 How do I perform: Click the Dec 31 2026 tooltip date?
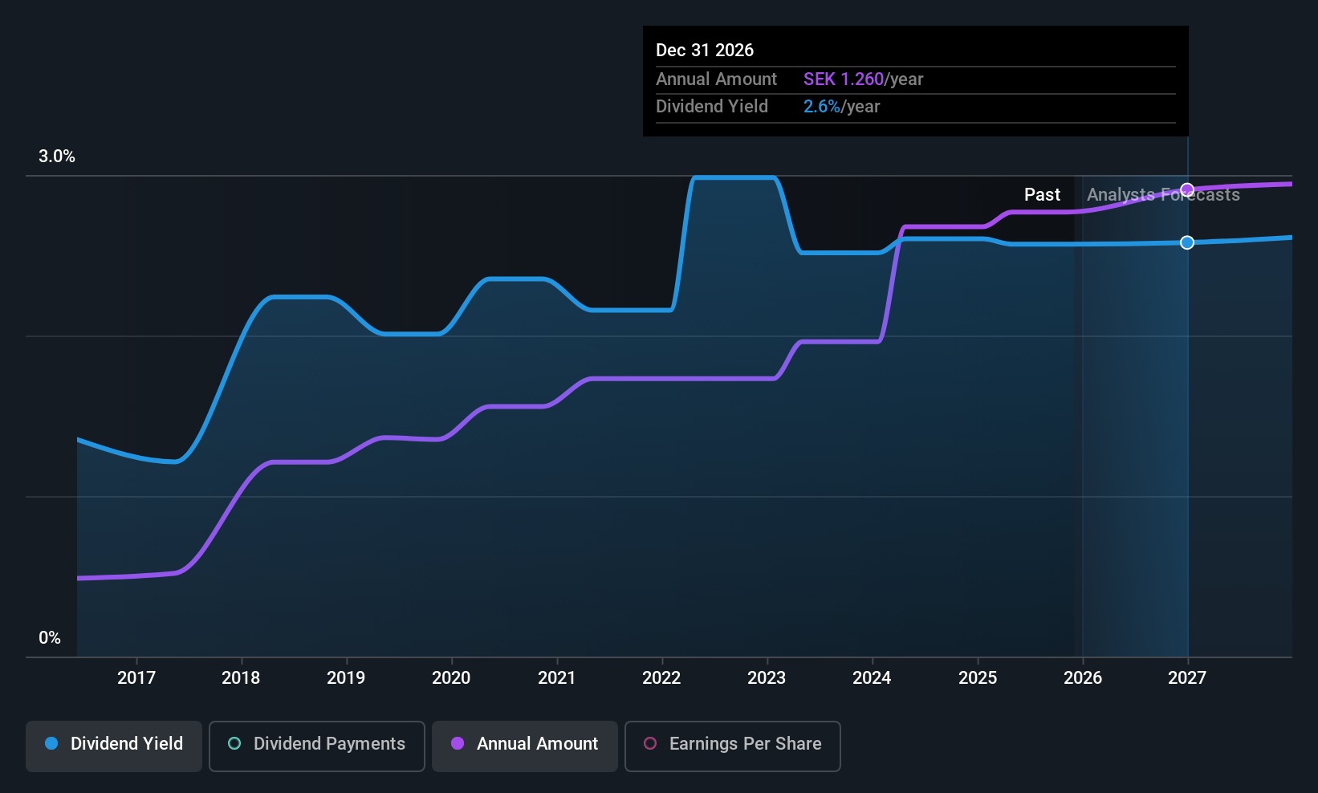click(x=705, y=51)
